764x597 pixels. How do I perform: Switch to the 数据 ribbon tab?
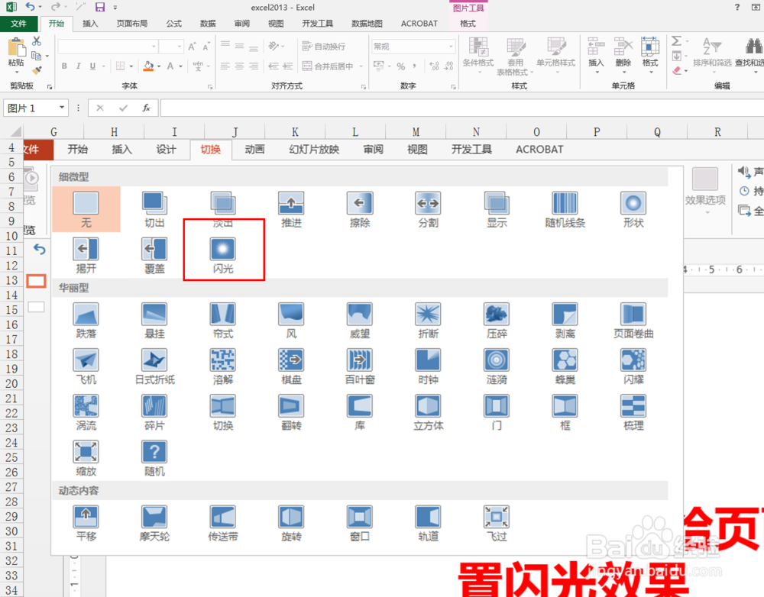click(x=208, y=24)
